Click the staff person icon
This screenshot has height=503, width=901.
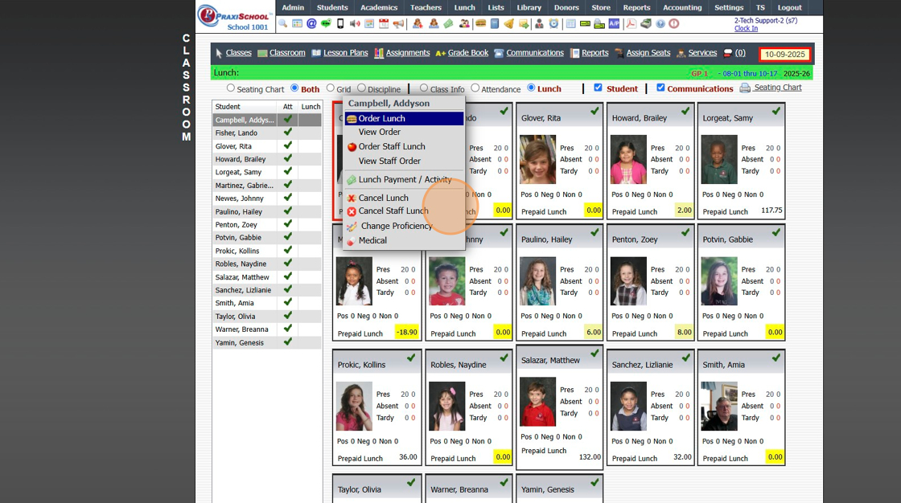539,23
